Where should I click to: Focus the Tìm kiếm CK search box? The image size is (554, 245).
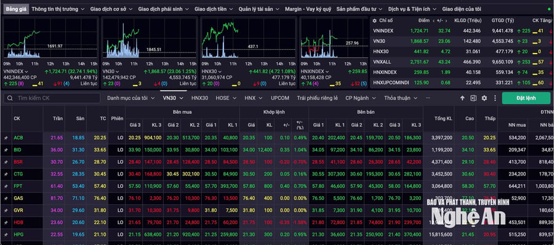(x=52, y=98)
